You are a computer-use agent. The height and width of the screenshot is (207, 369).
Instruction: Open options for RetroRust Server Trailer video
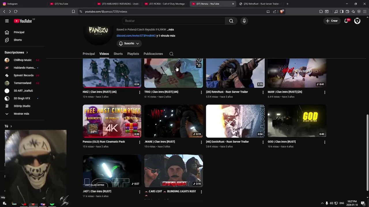click(263, 92)
